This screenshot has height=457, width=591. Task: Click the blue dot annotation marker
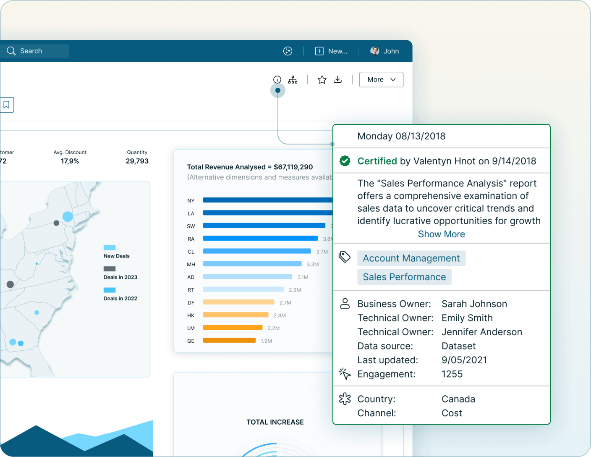(277, 90)
